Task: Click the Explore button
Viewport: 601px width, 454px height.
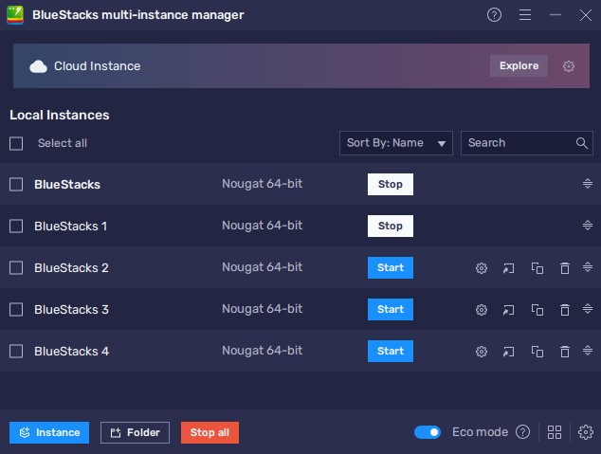Action: click(x=519, y=66)
